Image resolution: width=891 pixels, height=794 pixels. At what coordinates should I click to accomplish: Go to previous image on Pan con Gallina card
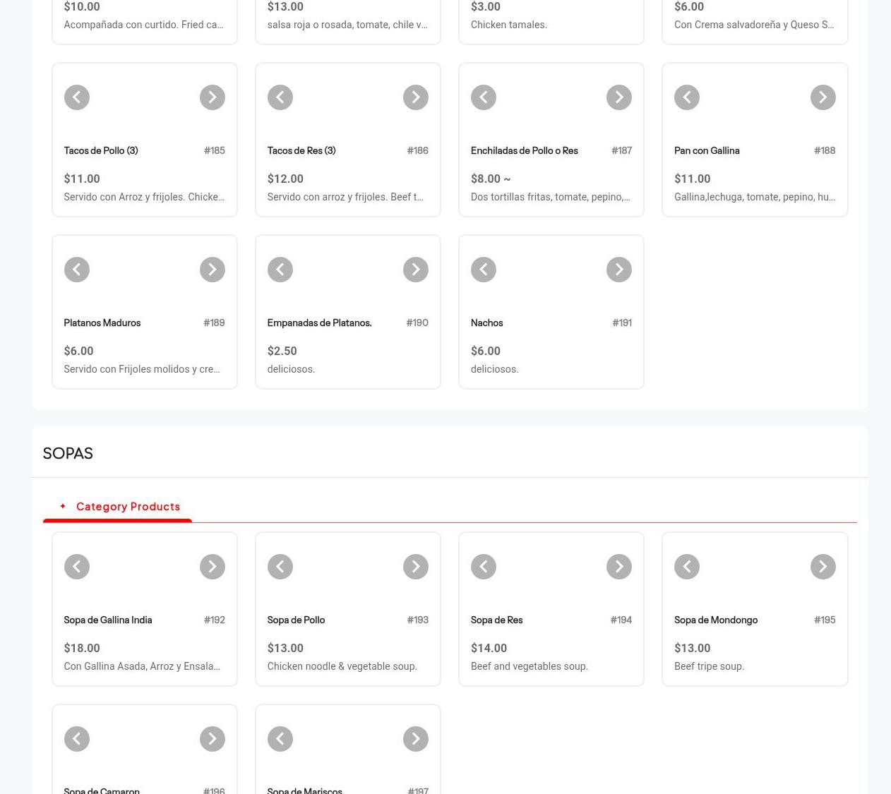click(x=686, y=97)
